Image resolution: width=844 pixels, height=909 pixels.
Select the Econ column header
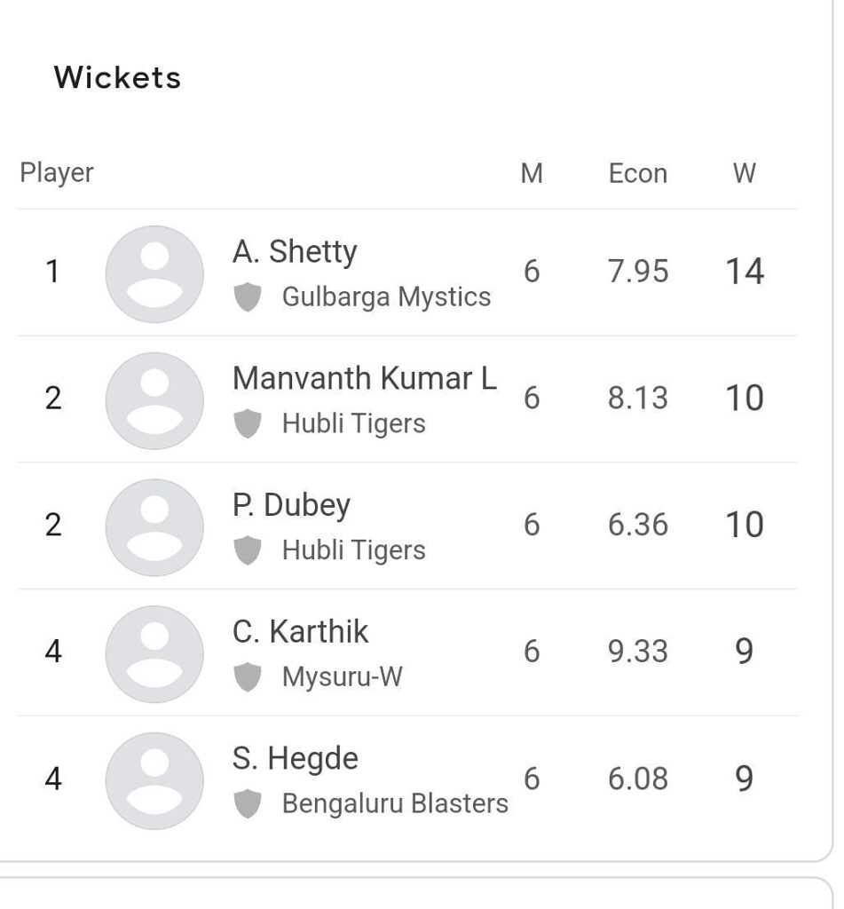click(637, 173)
